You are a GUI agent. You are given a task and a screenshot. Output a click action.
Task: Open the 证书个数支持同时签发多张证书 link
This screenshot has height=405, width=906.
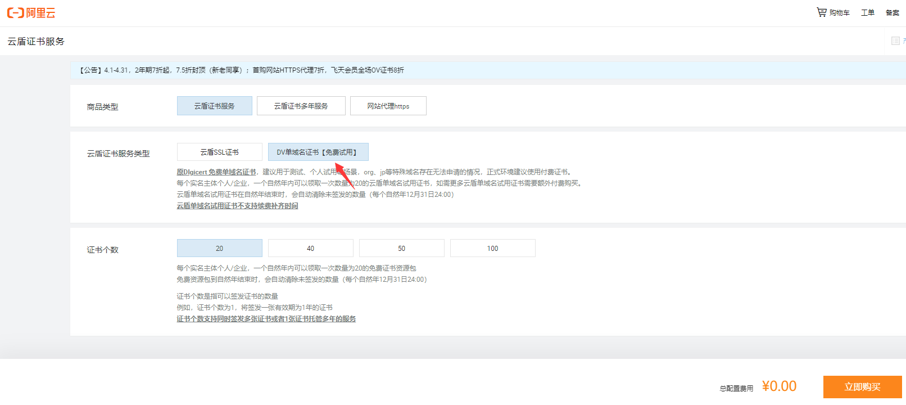click(266, 319)
